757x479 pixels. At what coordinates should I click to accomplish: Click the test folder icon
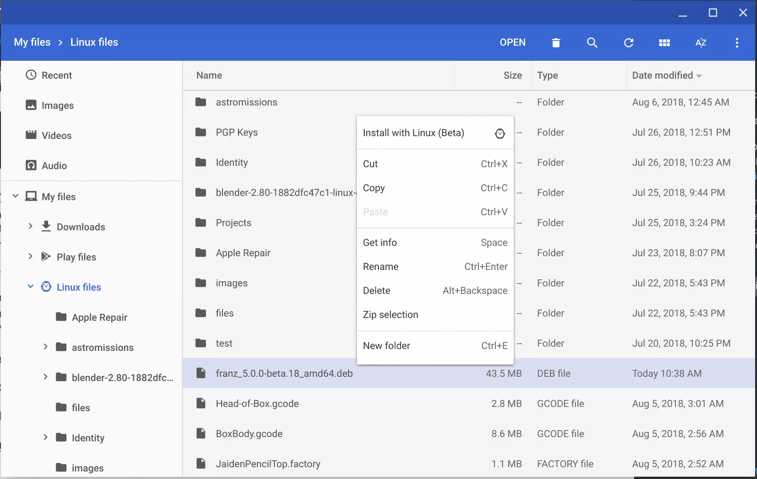[201, 343]
